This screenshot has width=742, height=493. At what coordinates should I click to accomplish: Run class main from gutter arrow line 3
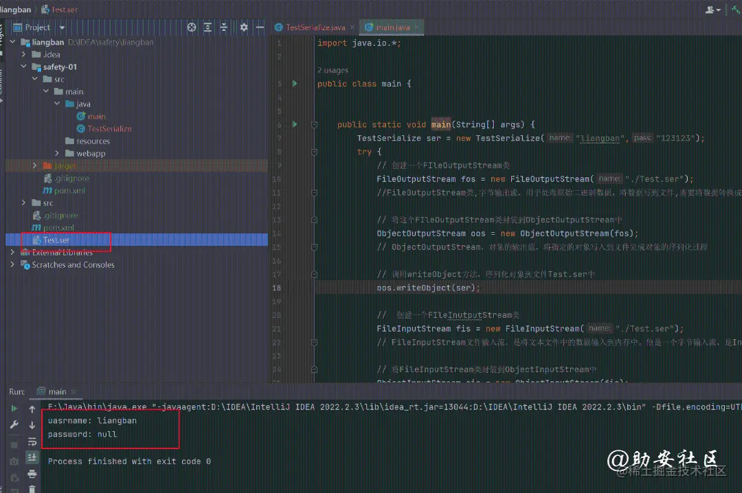[295, 84]
